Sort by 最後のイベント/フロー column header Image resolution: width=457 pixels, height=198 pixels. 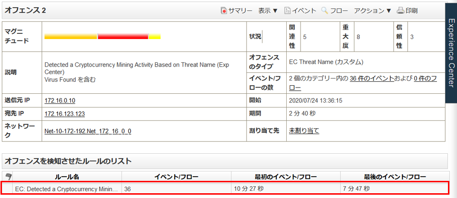(x=395, y=177)
